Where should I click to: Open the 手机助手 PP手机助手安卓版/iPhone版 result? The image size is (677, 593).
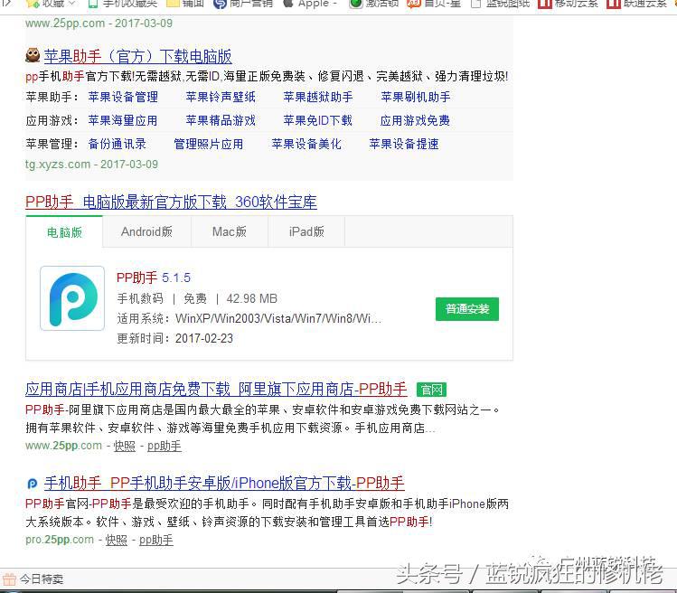click(224, 484)
